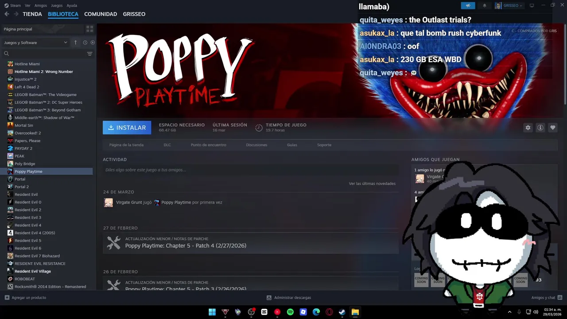Click Página principal in sidebar
Viewport: 567px width, 319px height.
(18, 29)
